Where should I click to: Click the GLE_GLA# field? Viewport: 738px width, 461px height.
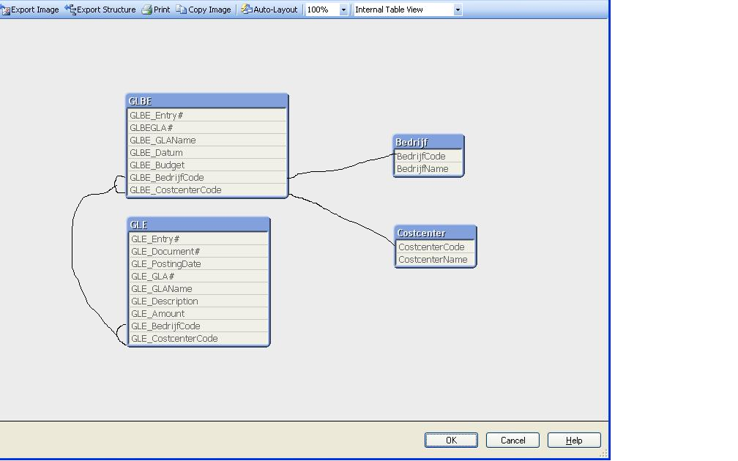198,276
